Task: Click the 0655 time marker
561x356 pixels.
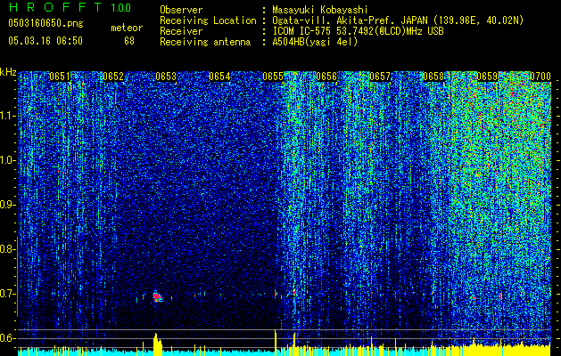Action: click(x=273, y=77)
